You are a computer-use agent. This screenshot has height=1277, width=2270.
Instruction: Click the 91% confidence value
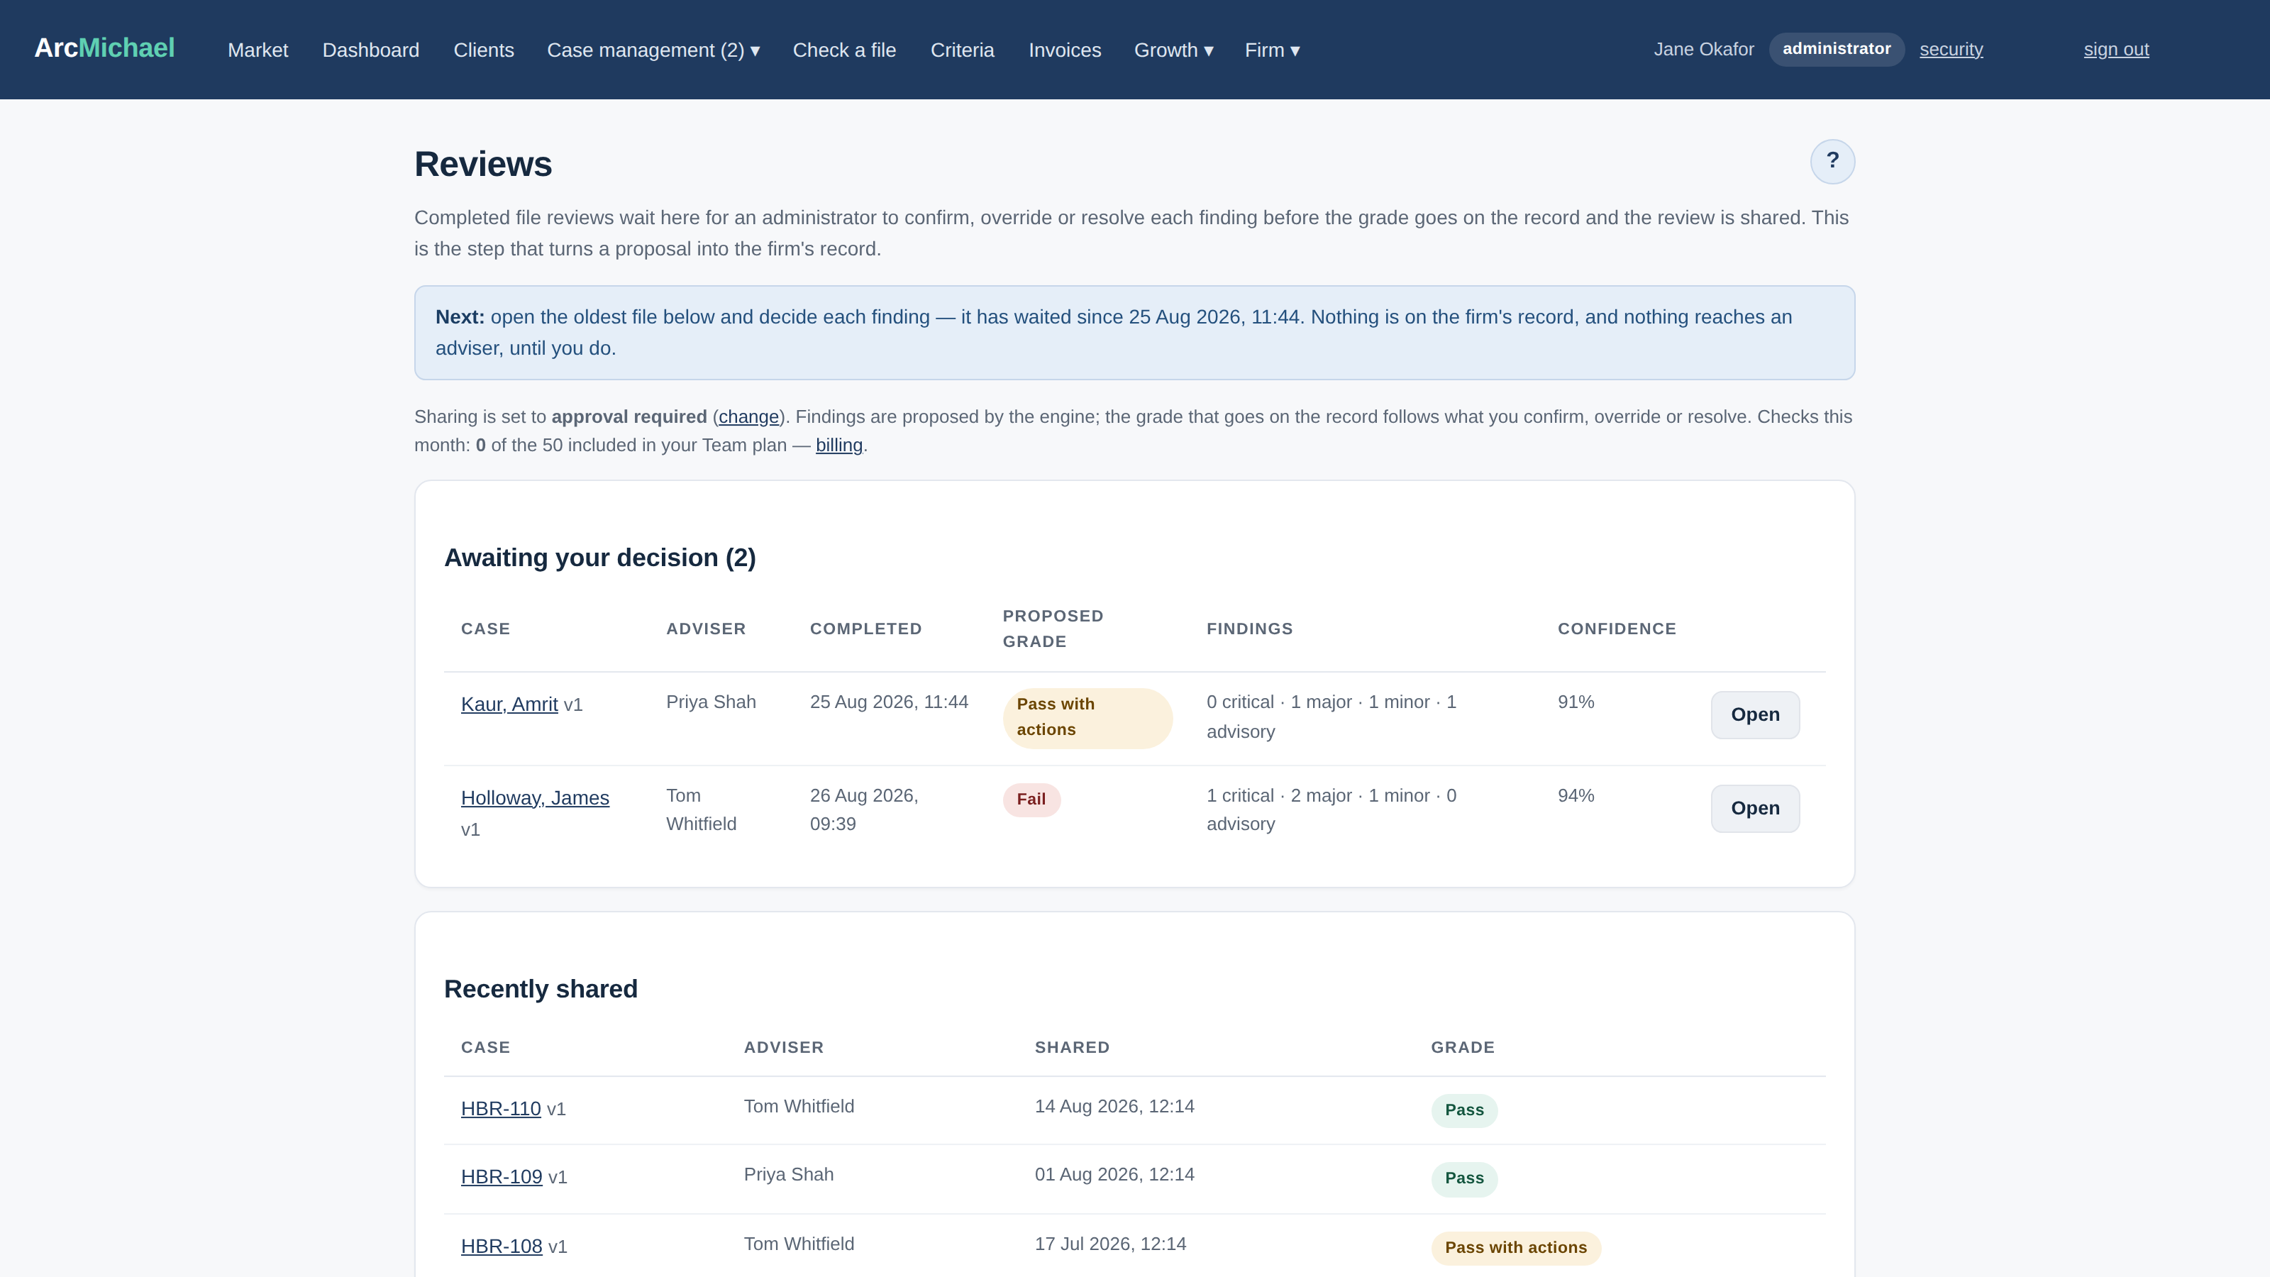[x=1576, y=702]
